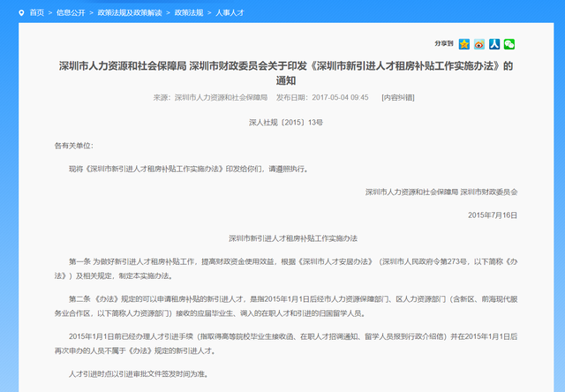The height and width of the screenshot is (392, 565).
Task: Click the [内容纠错] correction link
Action: (x=398, y=97)
